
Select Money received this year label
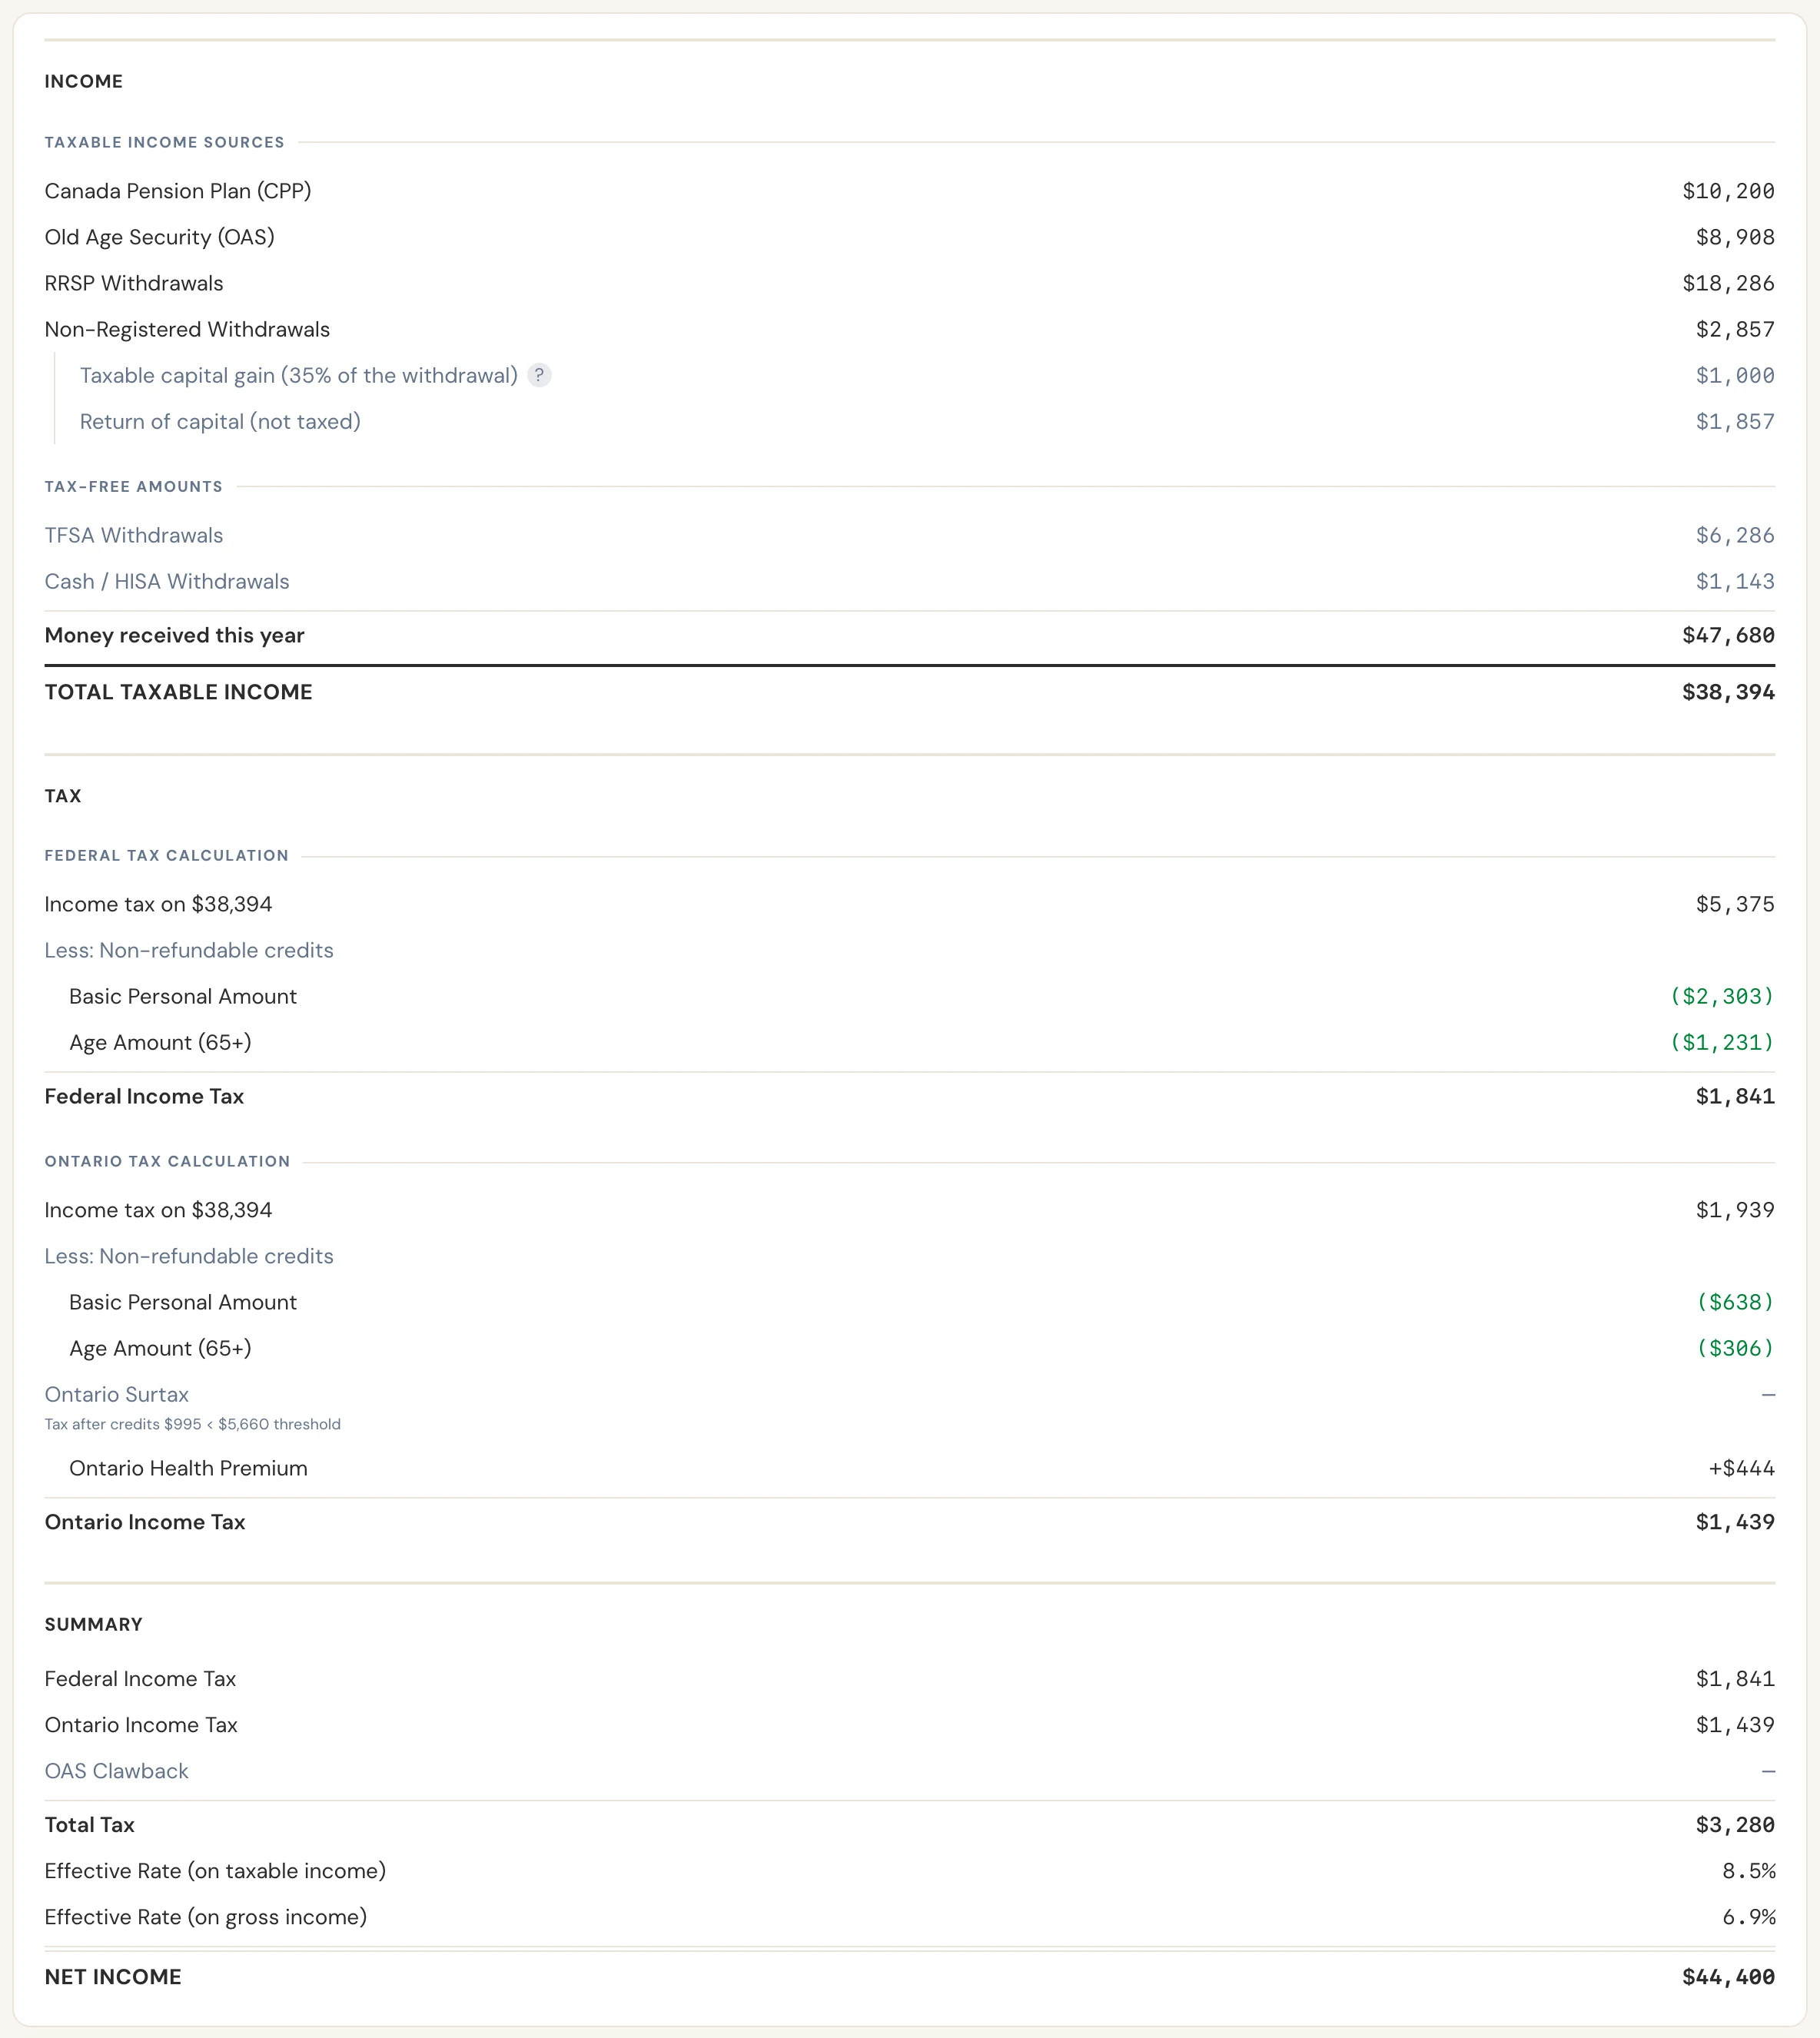click(x=175, y=635)
